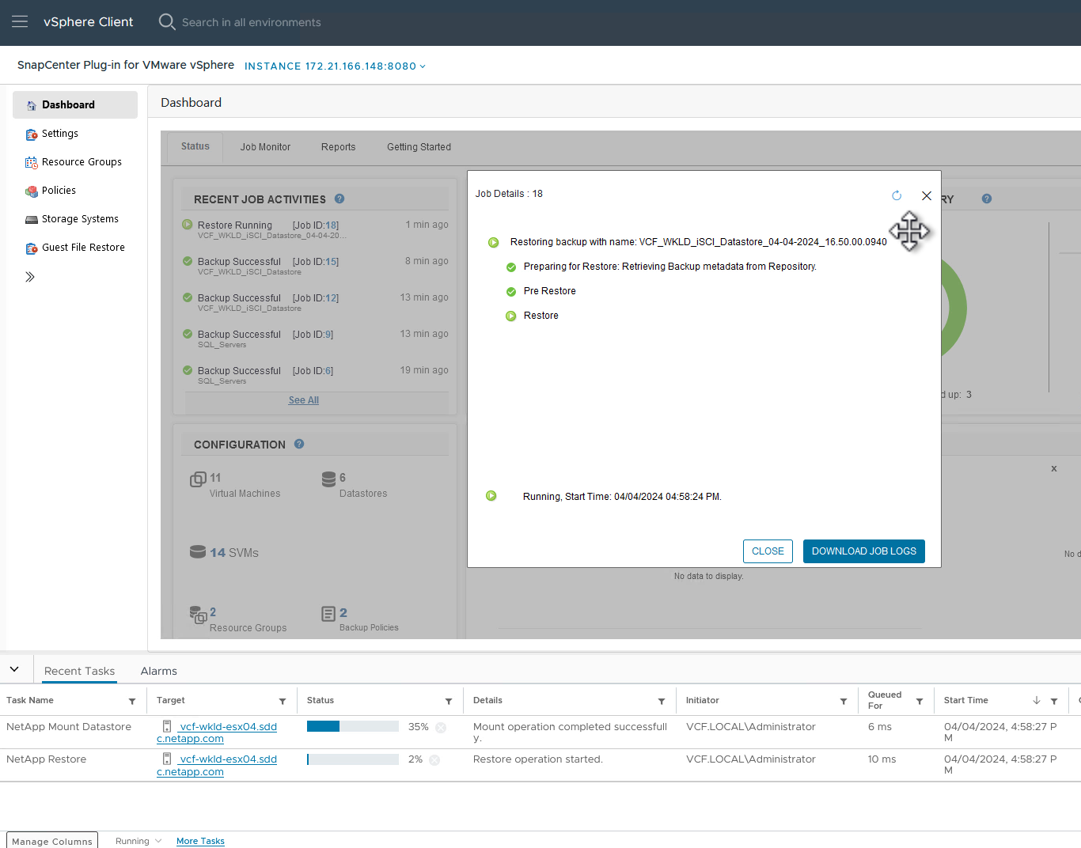The width and height of the screenshot is (1081, 848).
Task: Click the Download Job Logs button
Action: pyautogui.click(x=863, y=551)
